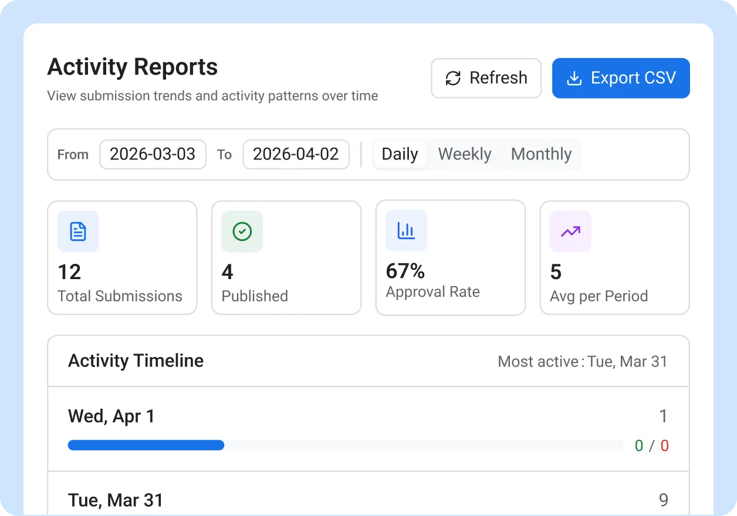The image size is (737, 516).
Task: Select the Tue, Mar 31 timeline row
Action: coord(368,500)
